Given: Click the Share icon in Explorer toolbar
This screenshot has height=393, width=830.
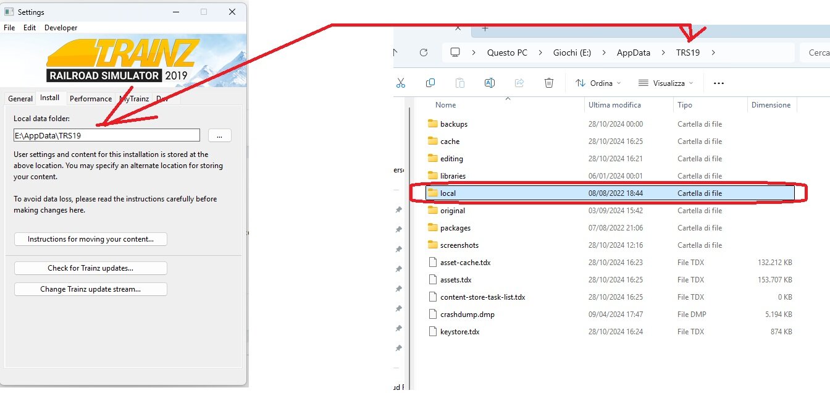Looking at the screenshot, I should point(519,83).
